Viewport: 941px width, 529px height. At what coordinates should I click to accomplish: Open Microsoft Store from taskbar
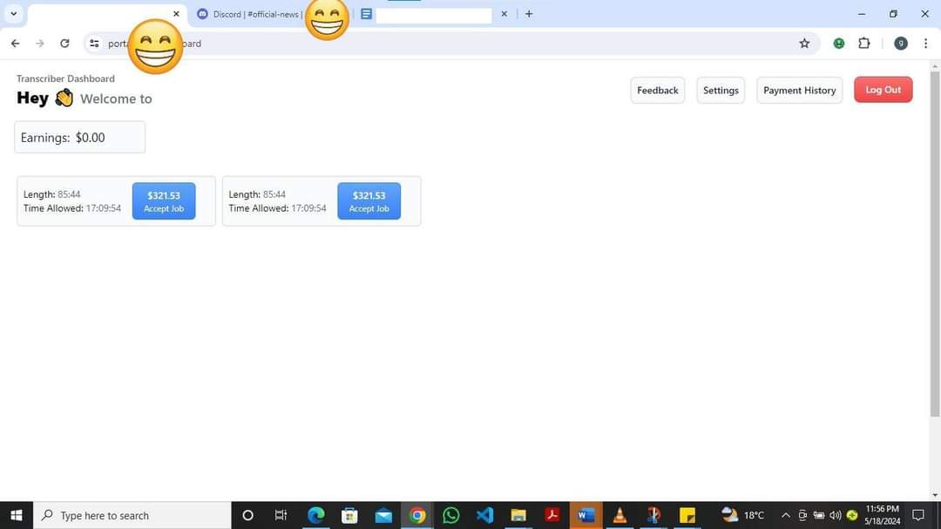click(349, 515)
